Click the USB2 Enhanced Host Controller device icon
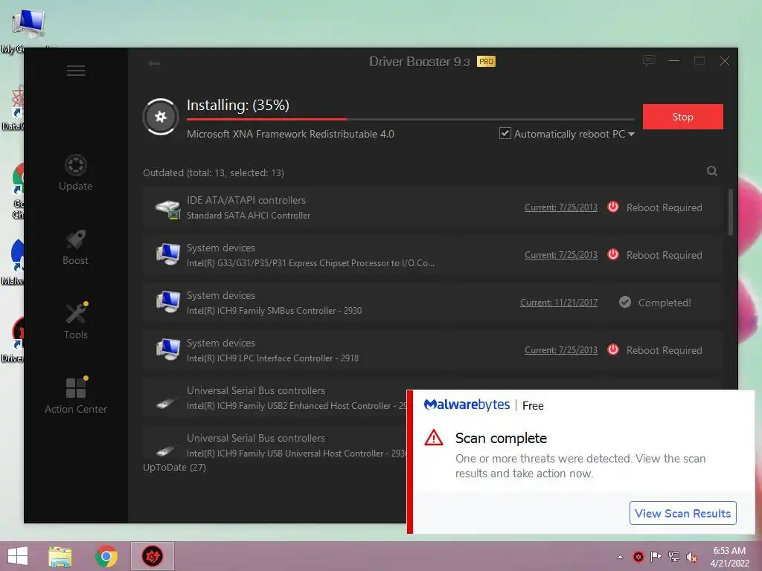 (167, 402)
